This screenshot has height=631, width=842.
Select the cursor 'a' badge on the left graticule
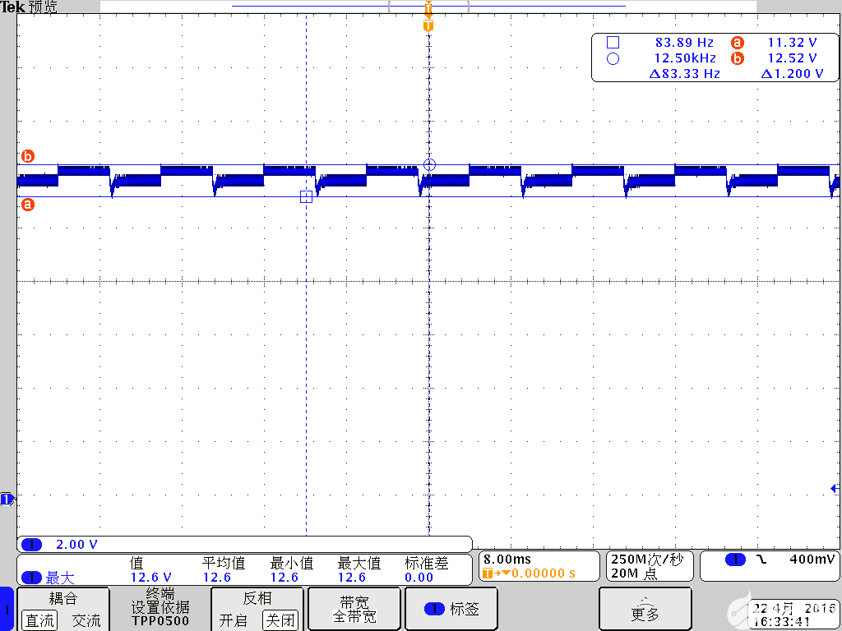(26, 205)
